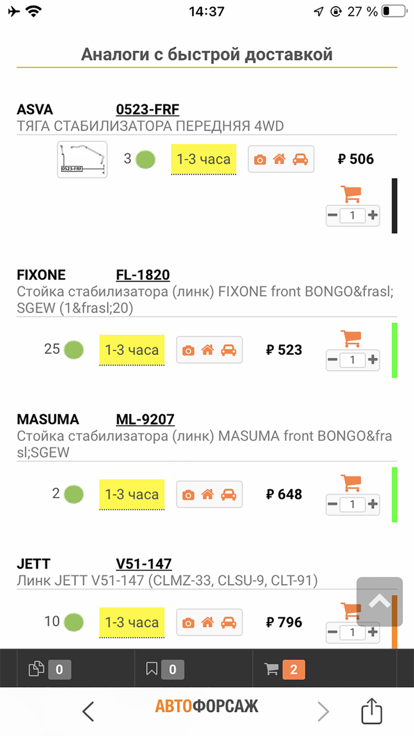Add JETT V51-147 to cart
Screen dimensions: 414x736
[x=351, y=610]
